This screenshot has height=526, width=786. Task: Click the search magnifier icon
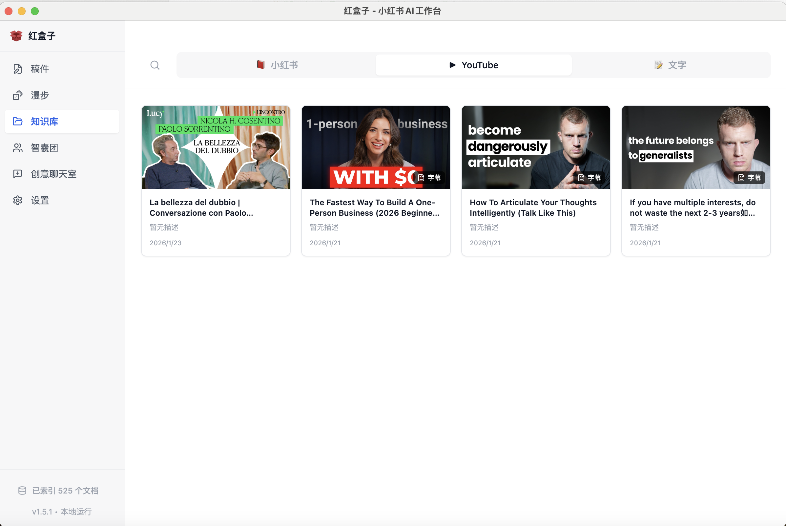[155, 65]
